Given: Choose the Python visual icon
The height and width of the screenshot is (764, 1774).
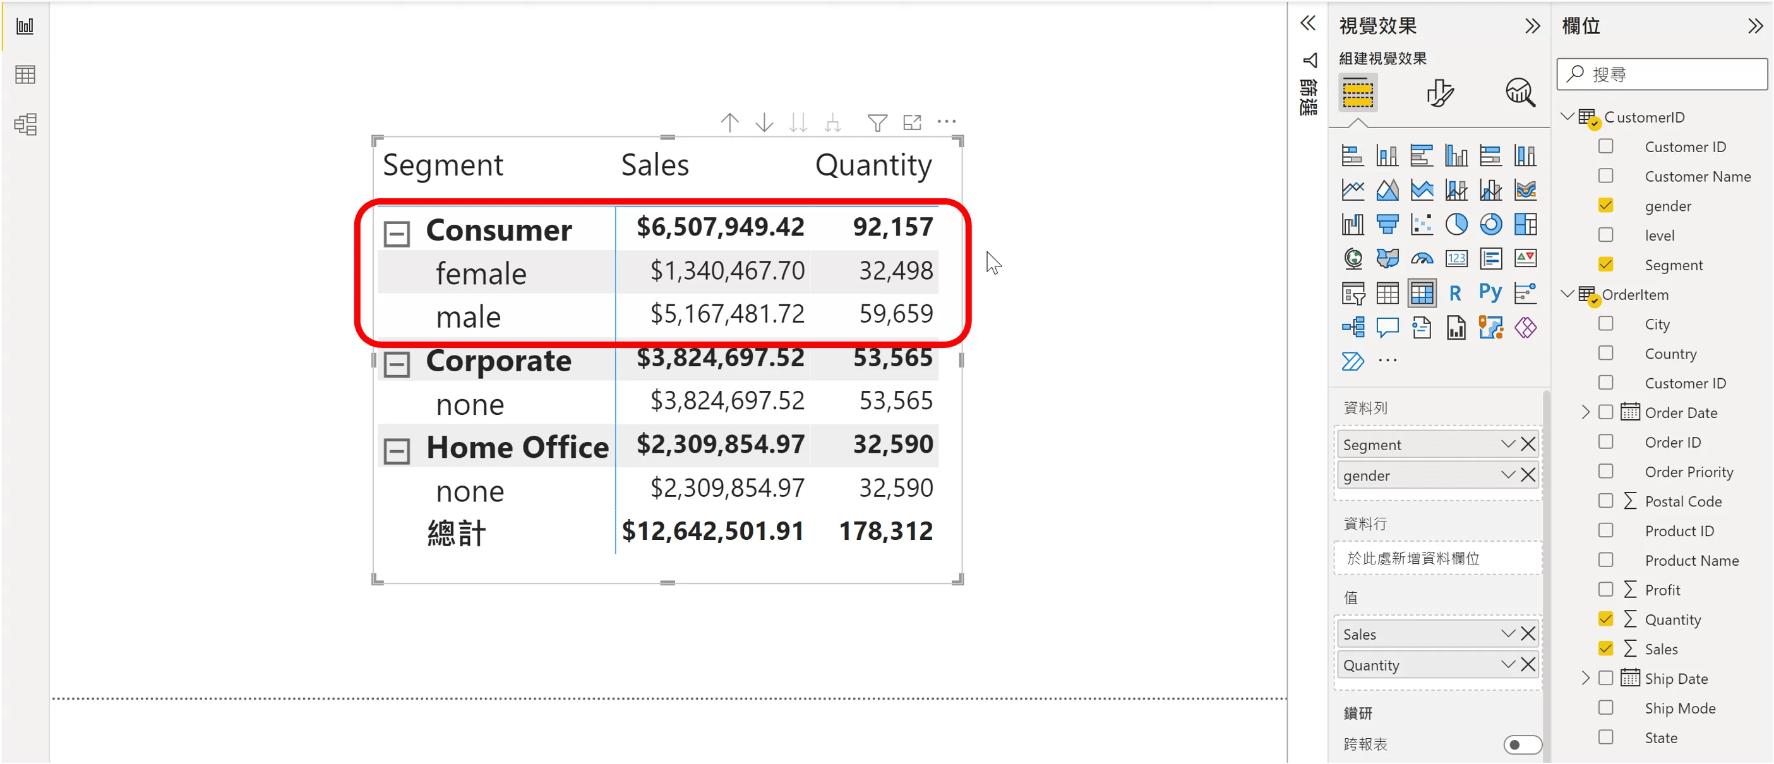Looking at the screenshot, I should pos(1490,293).
